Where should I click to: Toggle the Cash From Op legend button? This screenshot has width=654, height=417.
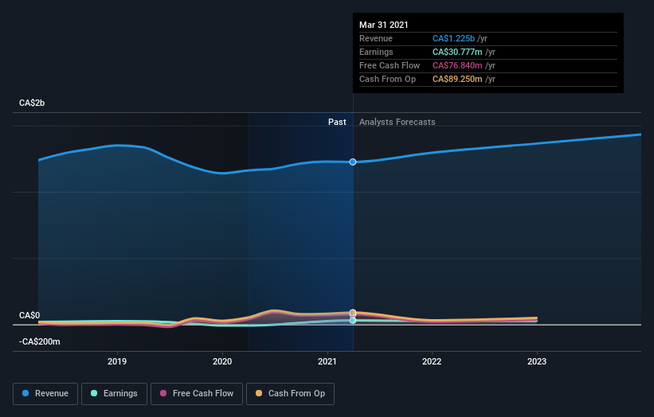(x=290, y=394)
